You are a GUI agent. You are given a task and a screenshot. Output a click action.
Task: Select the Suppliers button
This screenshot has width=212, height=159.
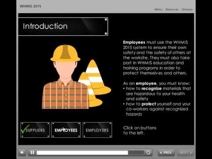click(35, 130)
